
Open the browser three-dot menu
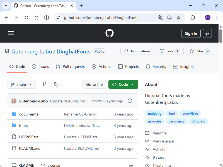click(217, 18)
